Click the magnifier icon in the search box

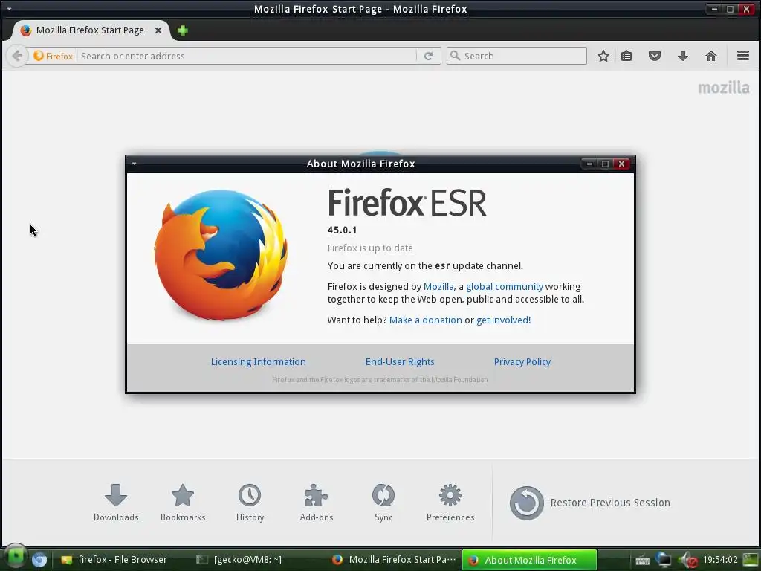(455, 56)
